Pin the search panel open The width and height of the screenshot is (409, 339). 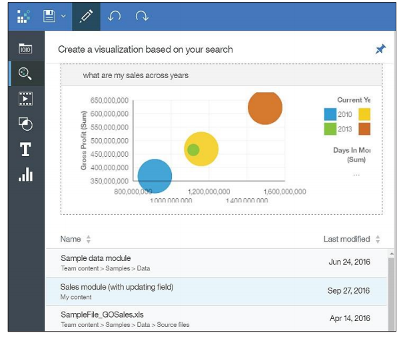coord(380,49)
